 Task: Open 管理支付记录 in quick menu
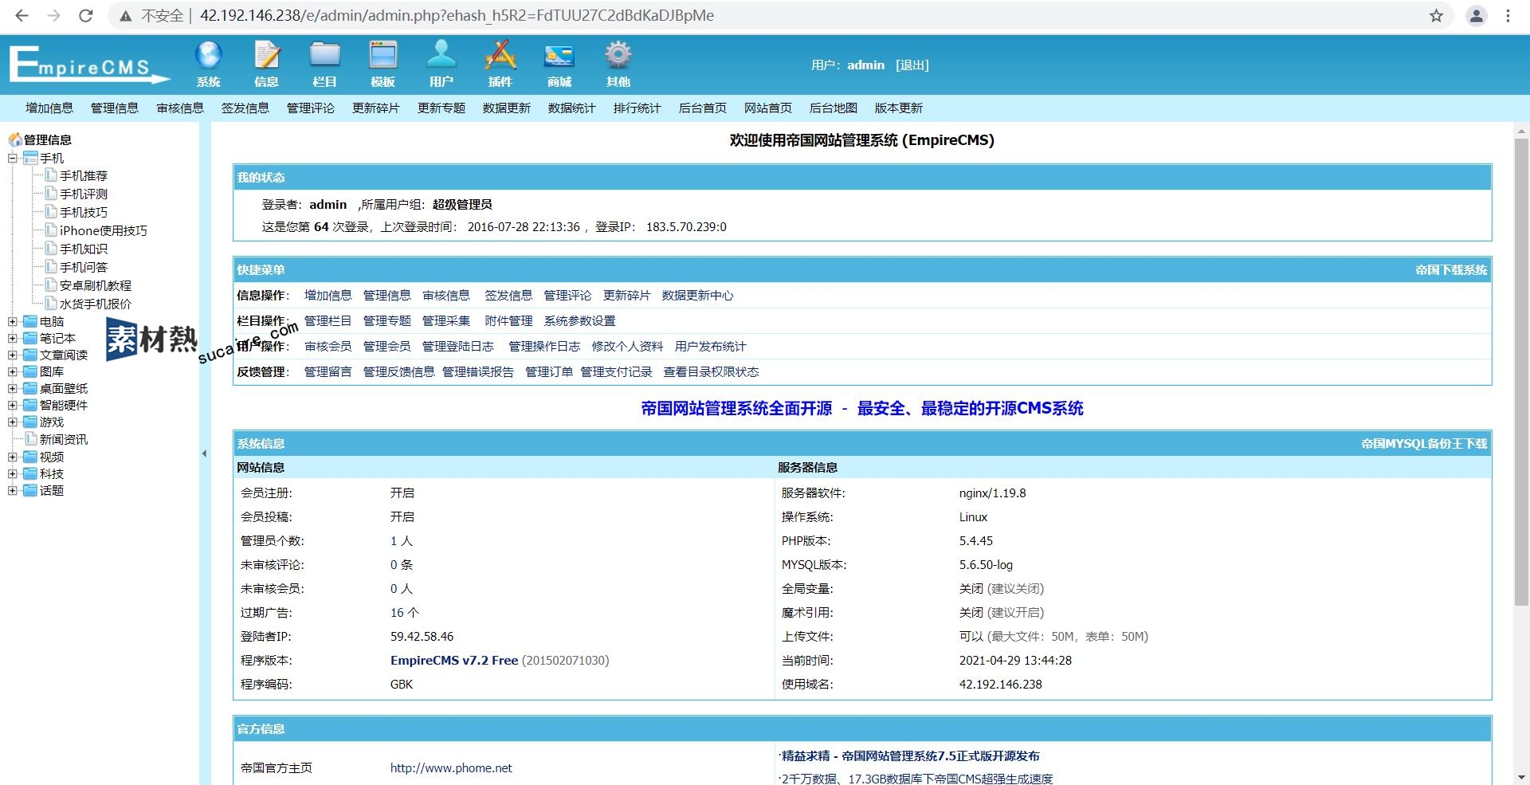617,372
